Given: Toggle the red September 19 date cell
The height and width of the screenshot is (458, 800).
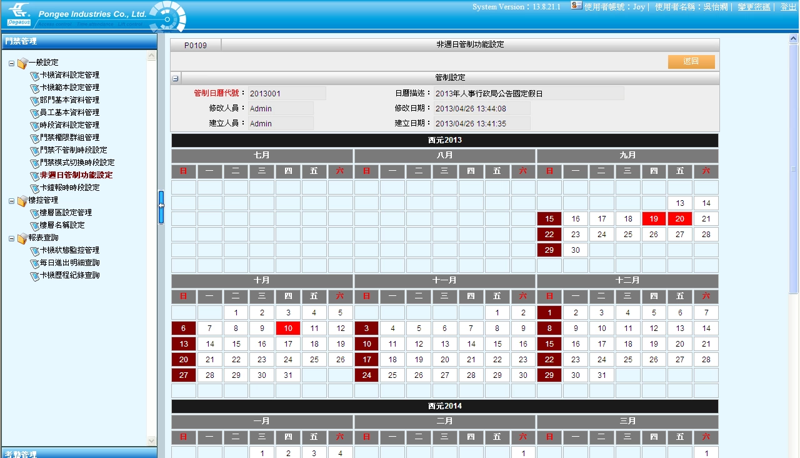Looking at the screenshot, I should click(x=654, y=218).
